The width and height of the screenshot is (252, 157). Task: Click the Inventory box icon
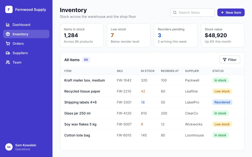point(8,34)
